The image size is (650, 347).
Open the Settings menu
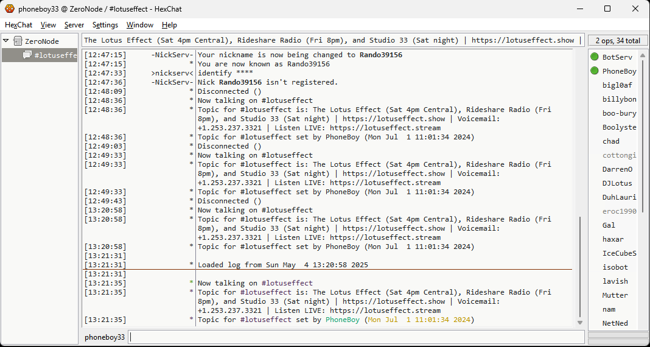pos(105,25)
